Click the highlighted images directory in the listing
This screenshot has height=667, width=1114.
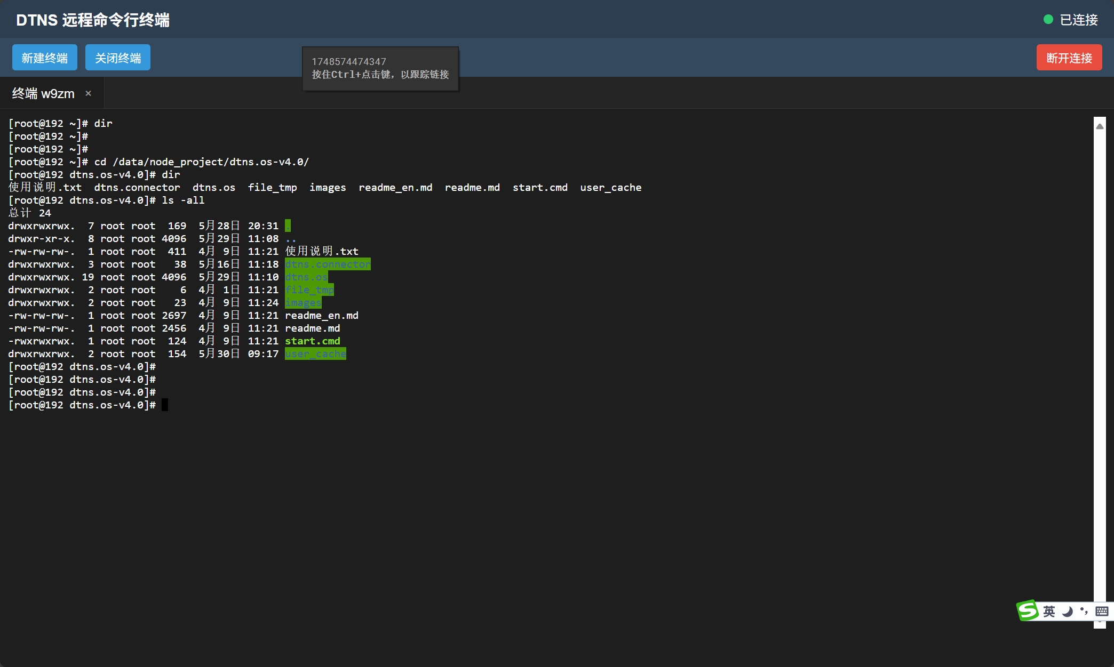[x=303, y=302]
